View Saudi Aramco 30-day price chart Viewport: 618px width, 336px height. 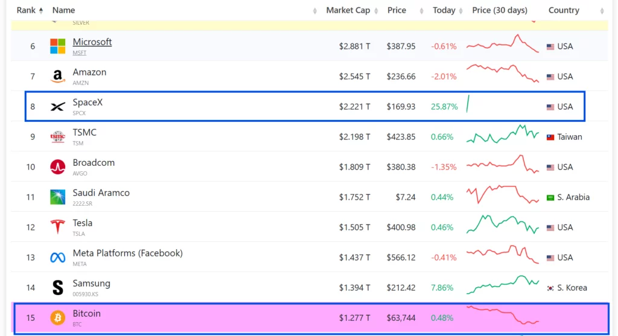[503, 195]
